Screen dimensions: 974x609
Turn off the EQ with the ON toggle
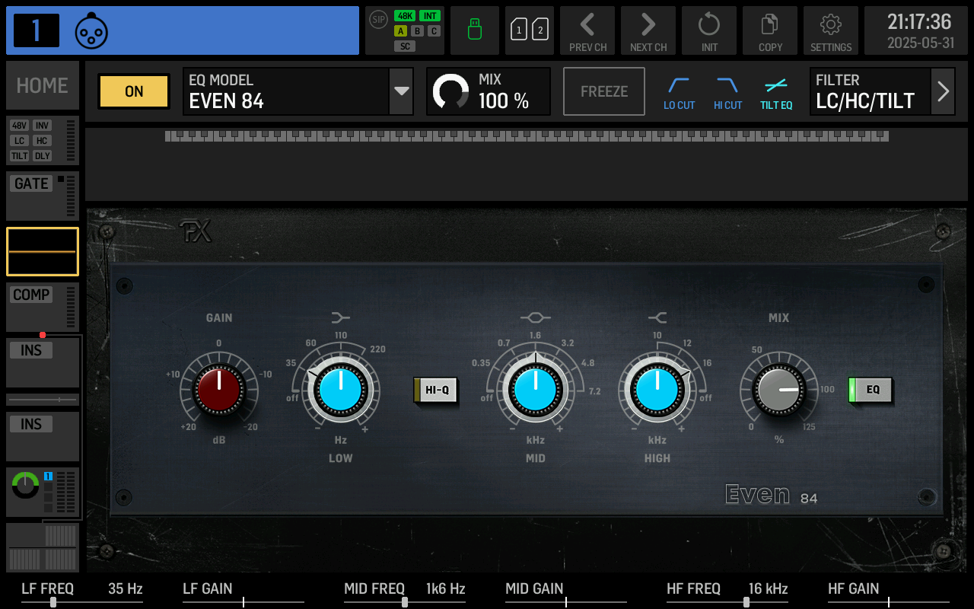click(133, 91)
